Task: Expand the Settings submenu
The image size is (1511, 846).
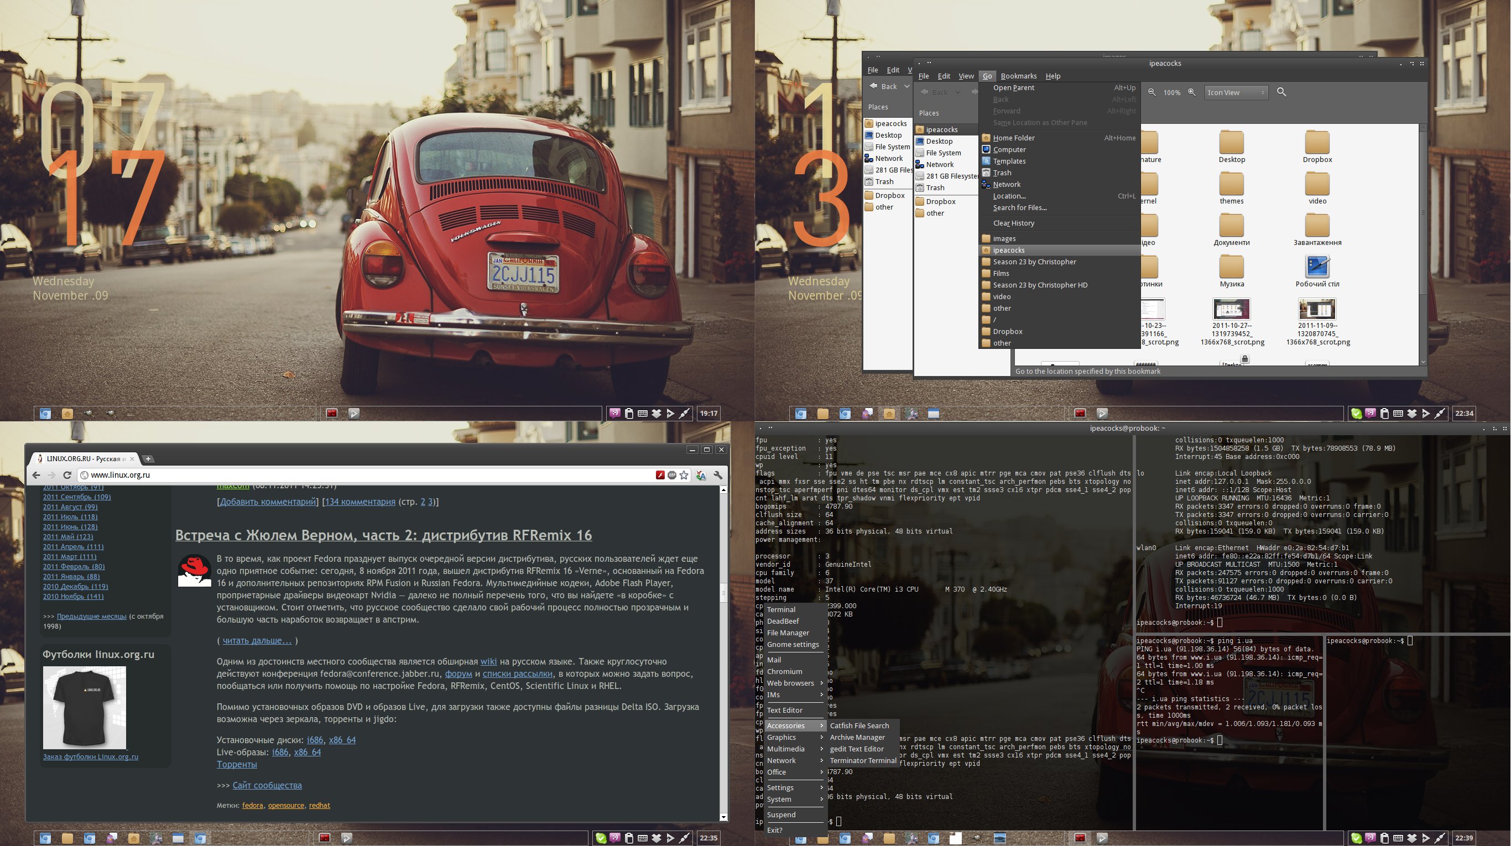Action: point(795,788)
